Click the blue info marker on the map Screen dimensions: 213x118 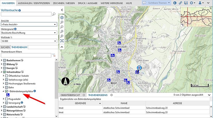[x=139, y=68]
